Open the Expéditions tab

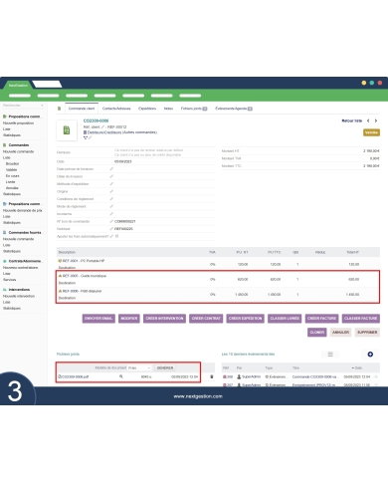coord(147,109)
